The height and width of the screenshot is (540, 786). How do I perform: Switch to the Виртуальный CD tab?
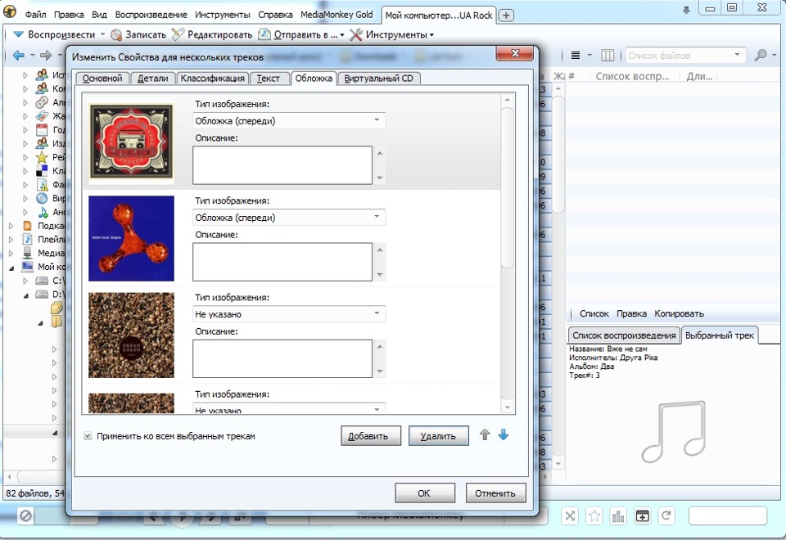tap(379, 79)
